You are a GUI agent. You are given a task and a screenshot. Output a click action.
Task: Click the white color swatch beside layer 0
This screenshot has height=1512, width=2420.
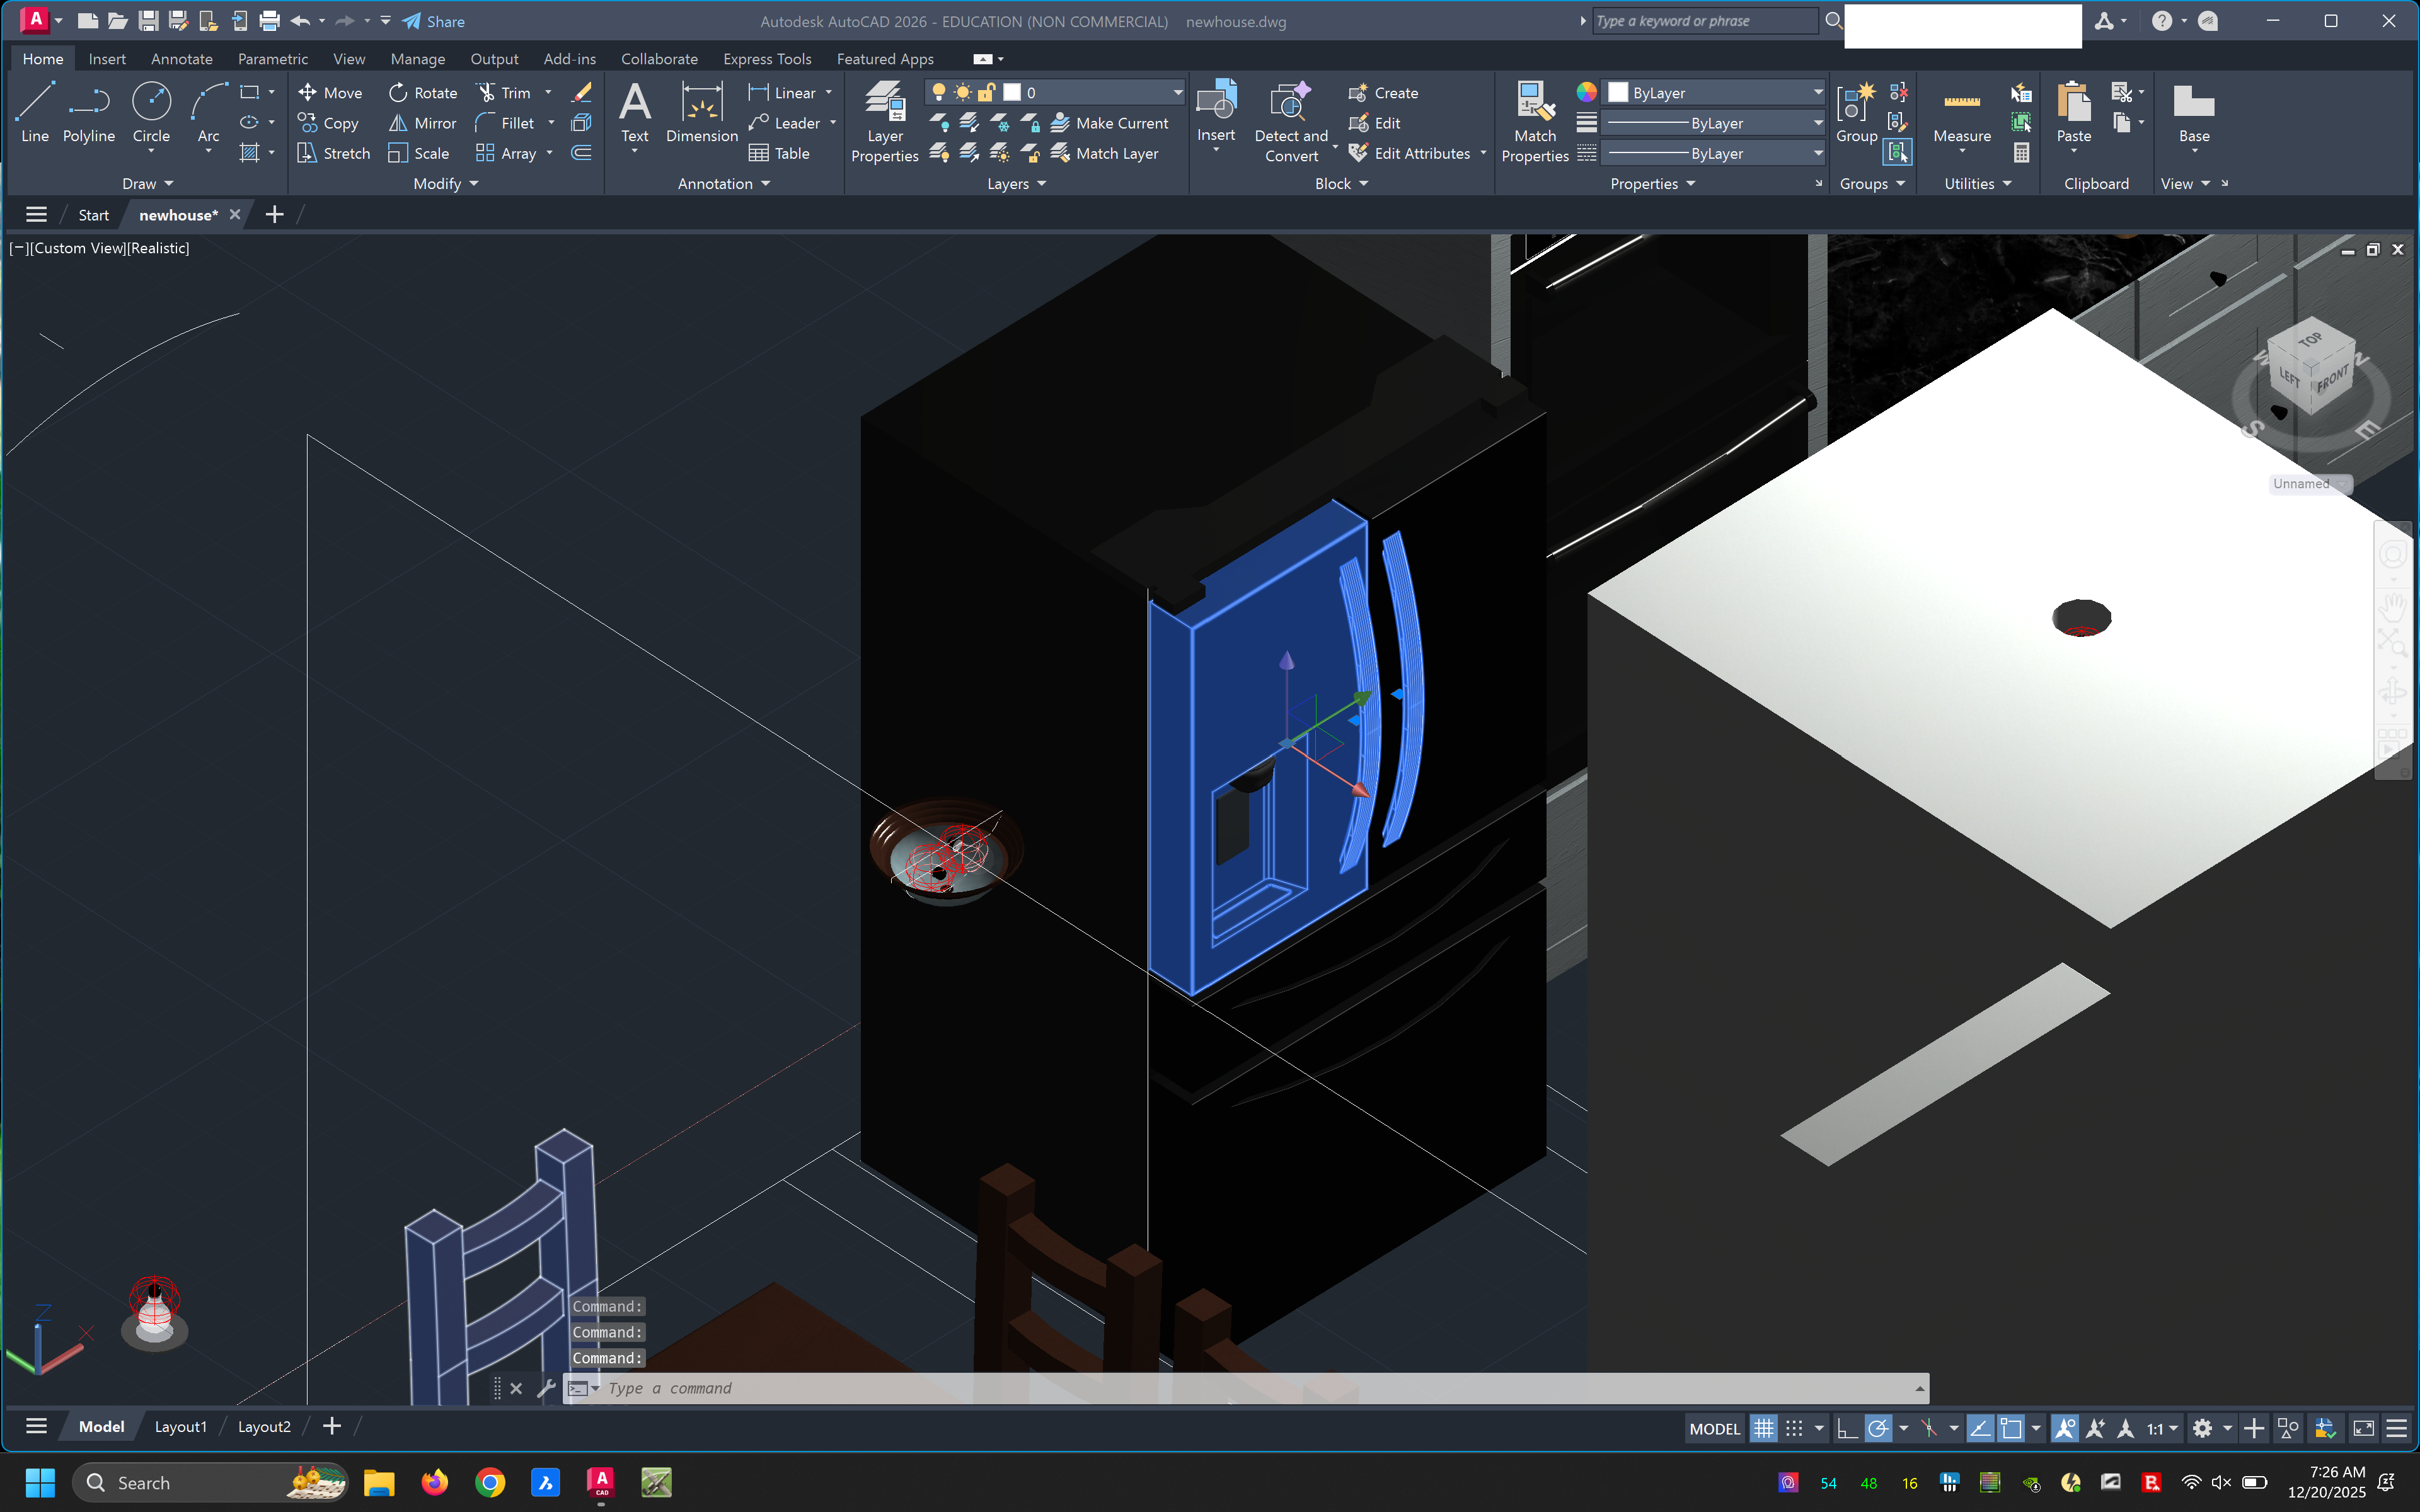pos(1012,92)
